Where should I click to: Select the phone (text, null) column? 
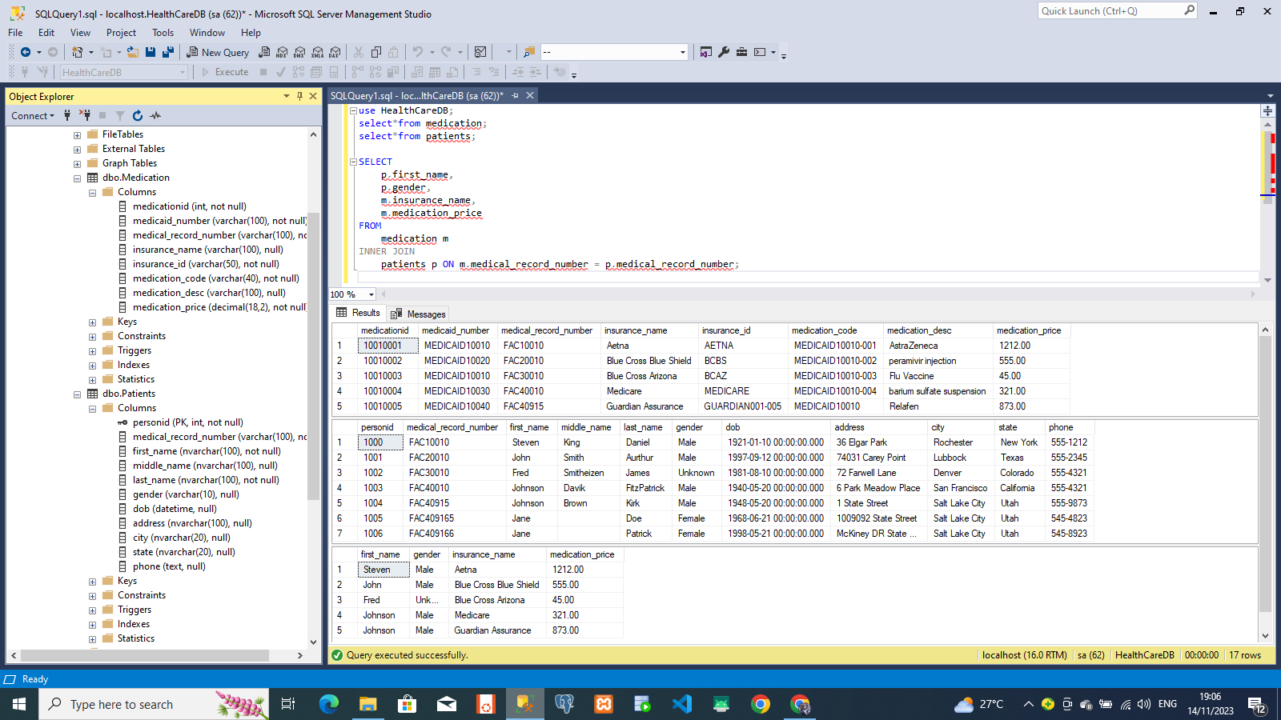coord(169,566)
